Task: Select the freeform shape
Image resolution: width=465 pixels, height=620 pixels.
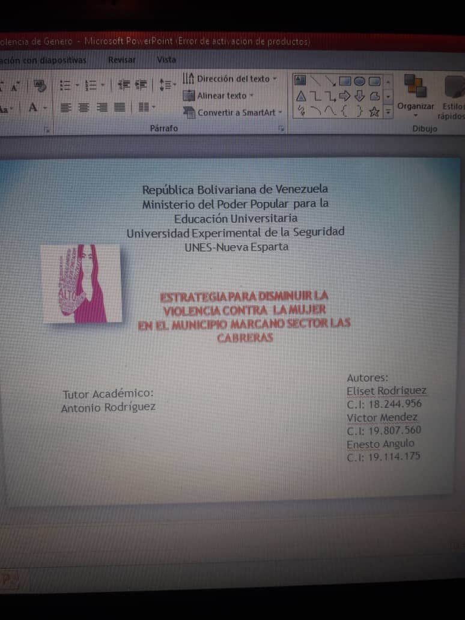Action: click(x=374, y=96)
